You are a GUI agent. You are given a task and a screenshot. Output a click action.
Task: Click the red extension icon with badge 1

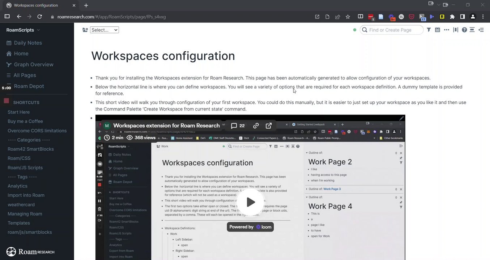tap(371, 17)
